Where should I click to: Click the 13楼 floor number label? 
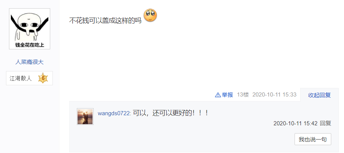pyautogui.click(x=243, y=95)
